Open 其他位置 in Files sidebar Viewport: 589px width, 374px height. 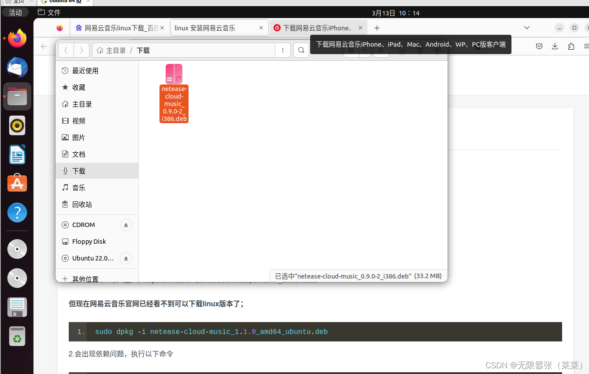(x=97, y=278)
